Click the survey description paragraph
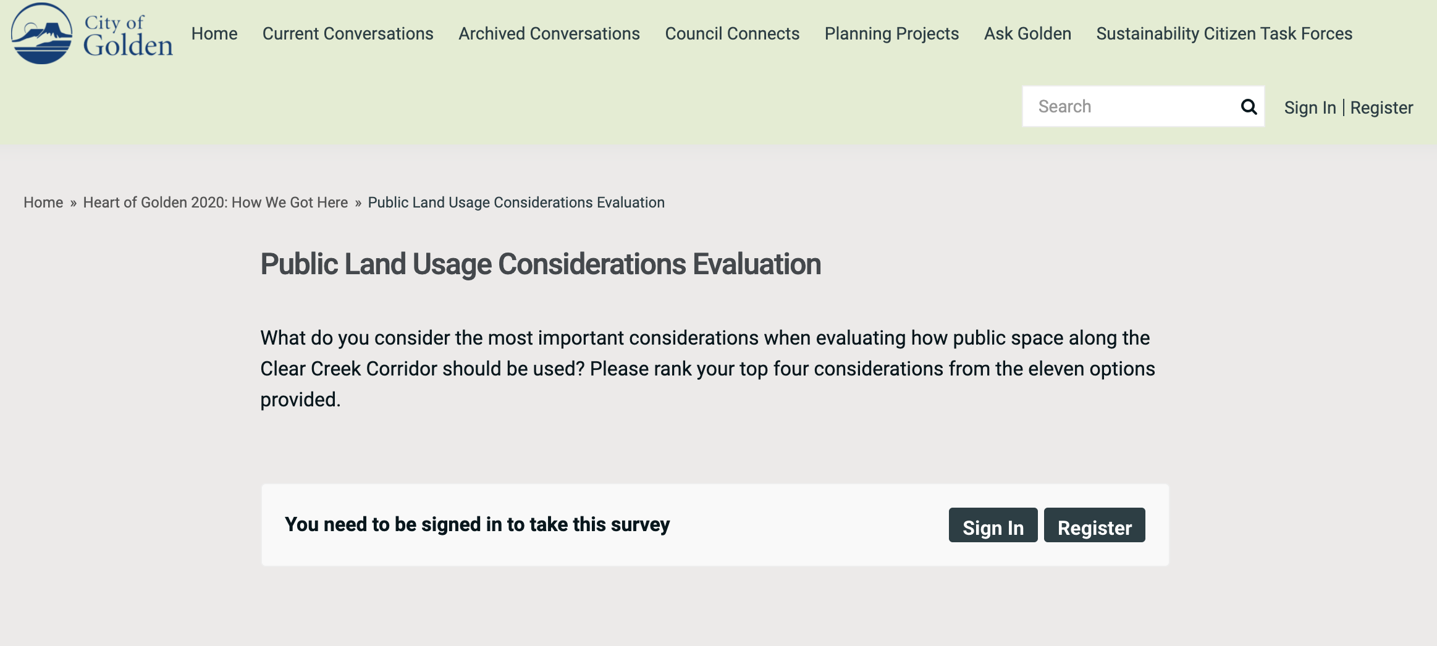This screenshot has width=1437, height=646. click(708, 369)
